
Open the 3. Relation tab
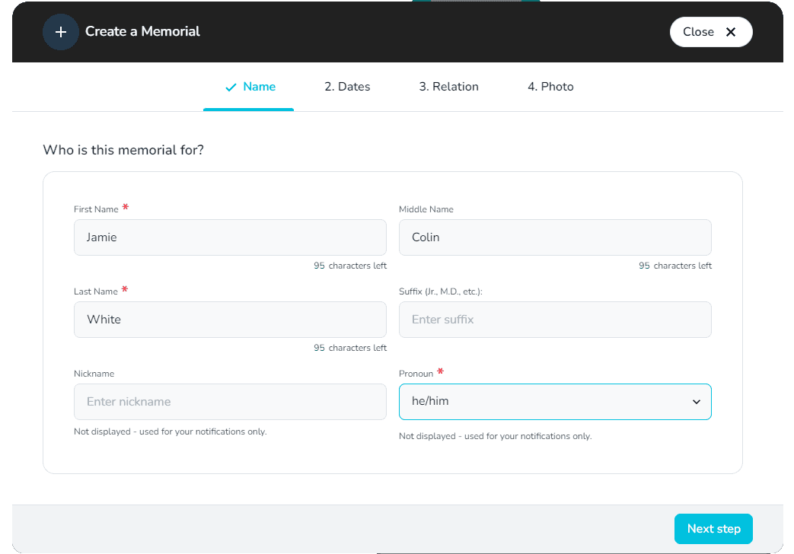coord(448,87)
